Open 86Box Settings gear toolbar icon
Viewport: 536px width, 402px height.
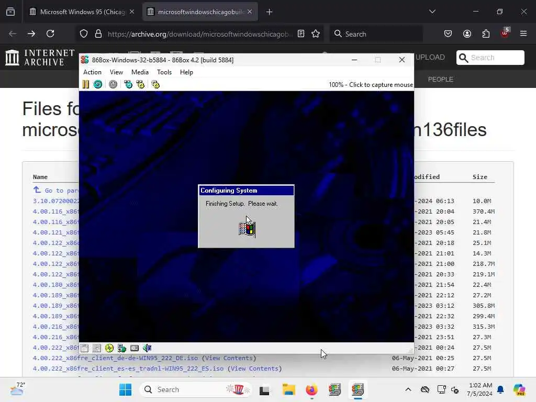[x=155, y=84]
